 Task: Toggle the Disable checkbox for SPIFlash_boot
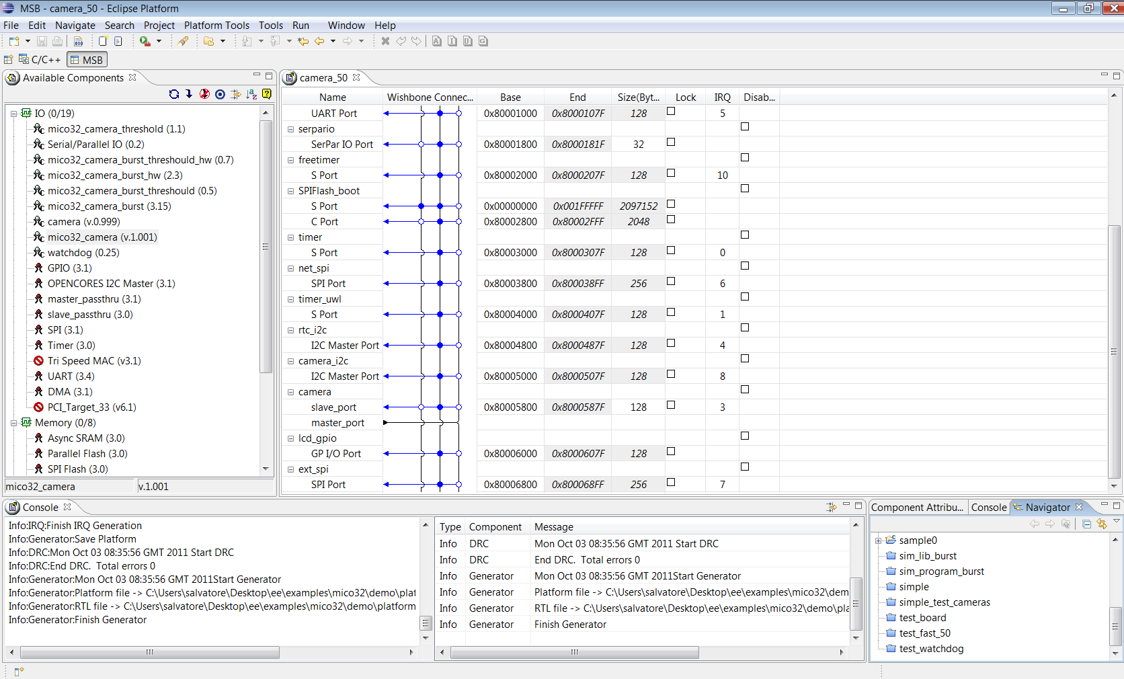pos(745,189)
